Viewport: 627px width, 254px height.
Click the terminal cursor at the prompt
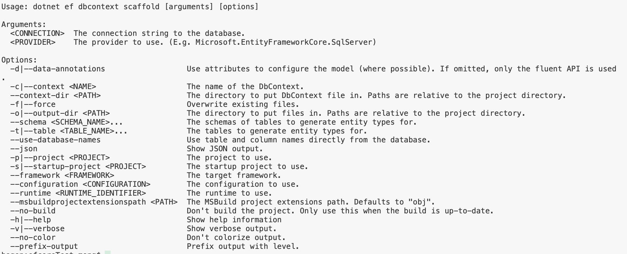[108, 253]
